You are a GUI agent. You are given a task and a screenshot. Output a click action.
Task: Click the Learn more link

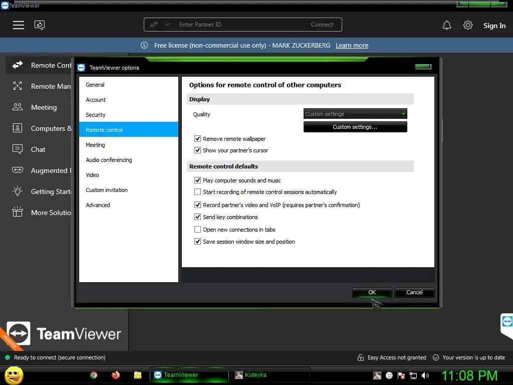[x=352, y=46]
